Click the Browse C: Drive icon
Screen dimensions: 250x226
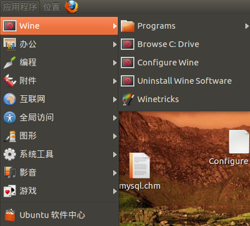127,44
